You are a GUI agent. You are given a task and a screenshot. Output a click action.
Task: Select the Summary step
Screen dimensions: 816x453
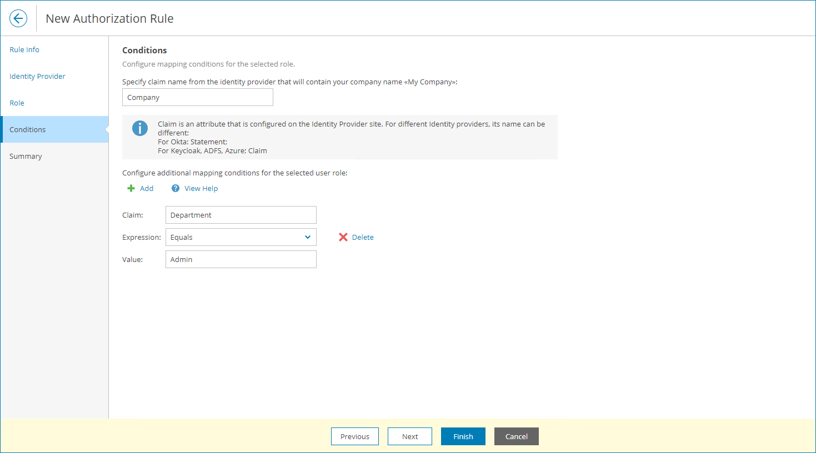26,156
